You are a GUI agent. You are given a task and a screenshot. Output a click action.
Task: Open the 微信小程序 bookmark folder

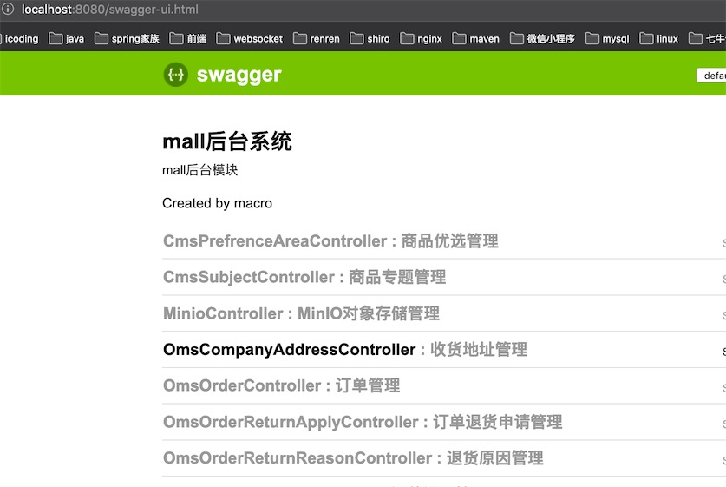click(x=542, y=39)
